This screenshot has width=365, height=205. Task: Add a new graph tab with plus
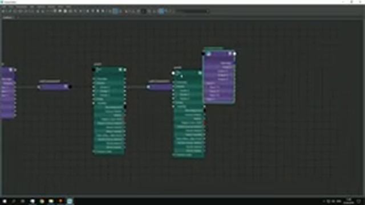[18, 18]
